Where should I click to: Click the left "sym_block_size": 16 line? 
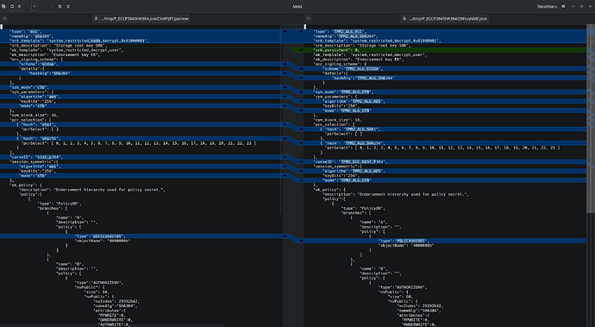(34, 115)
